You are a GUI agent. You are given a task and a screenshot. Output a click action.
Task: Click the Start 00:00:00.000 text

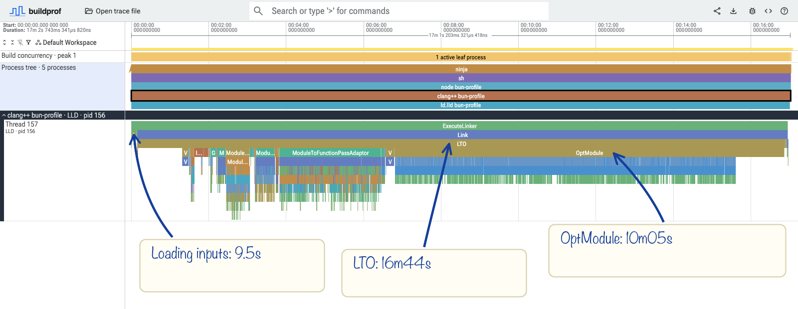tap(35, 25)
